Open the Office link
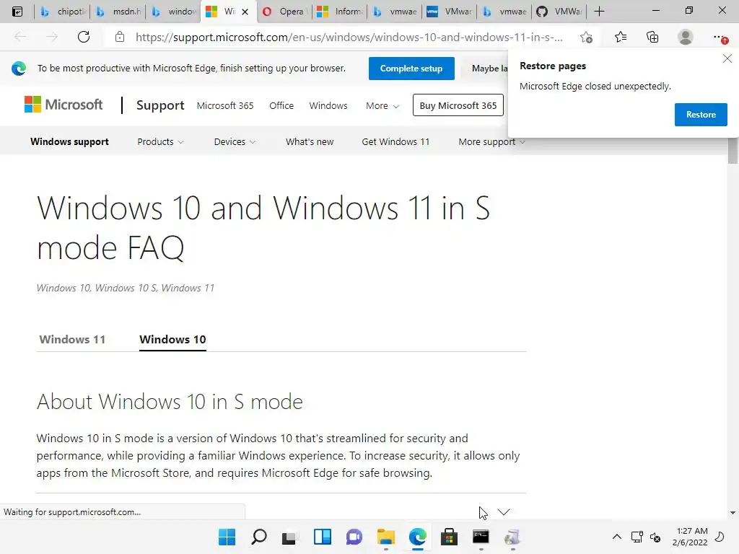 pyautogui.click(x=281, y=105)
